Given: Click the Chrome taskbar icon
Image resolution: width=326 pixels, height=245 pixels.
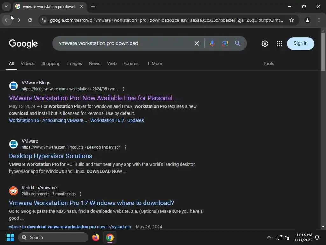Looking at the screenshot, I should (x=110, y=237).
